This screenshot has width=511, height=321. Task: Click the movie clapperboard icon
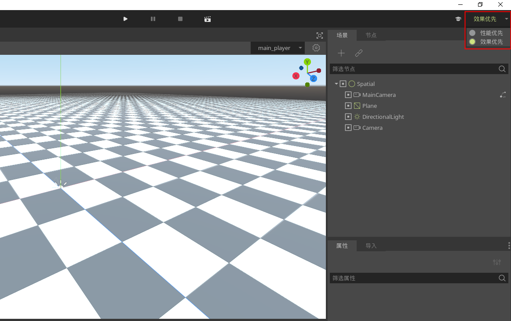click(207, 19)
